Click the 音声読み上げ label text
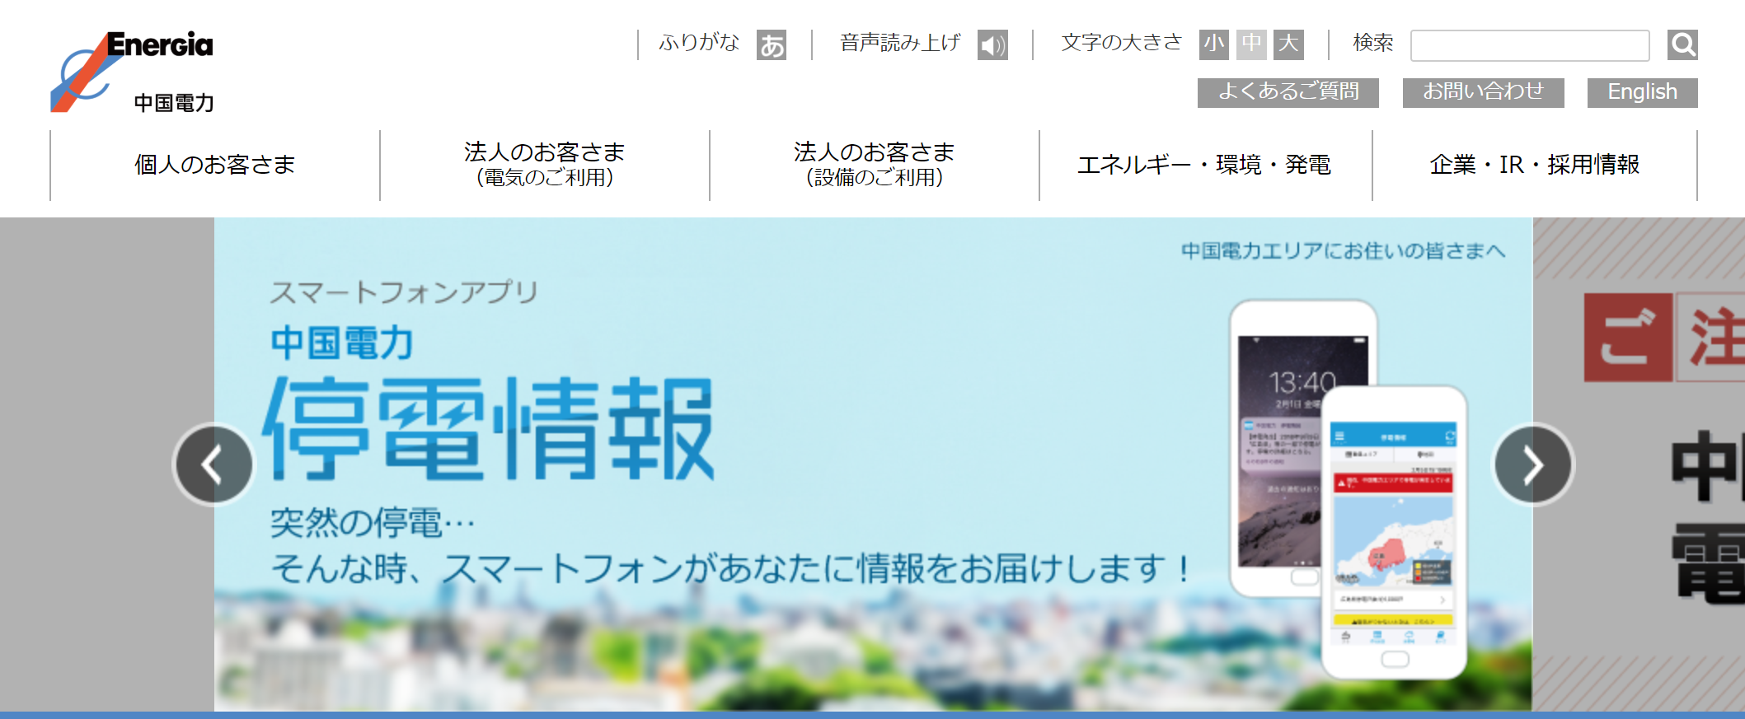This screenshot has width=1745, height=719. 900,43
